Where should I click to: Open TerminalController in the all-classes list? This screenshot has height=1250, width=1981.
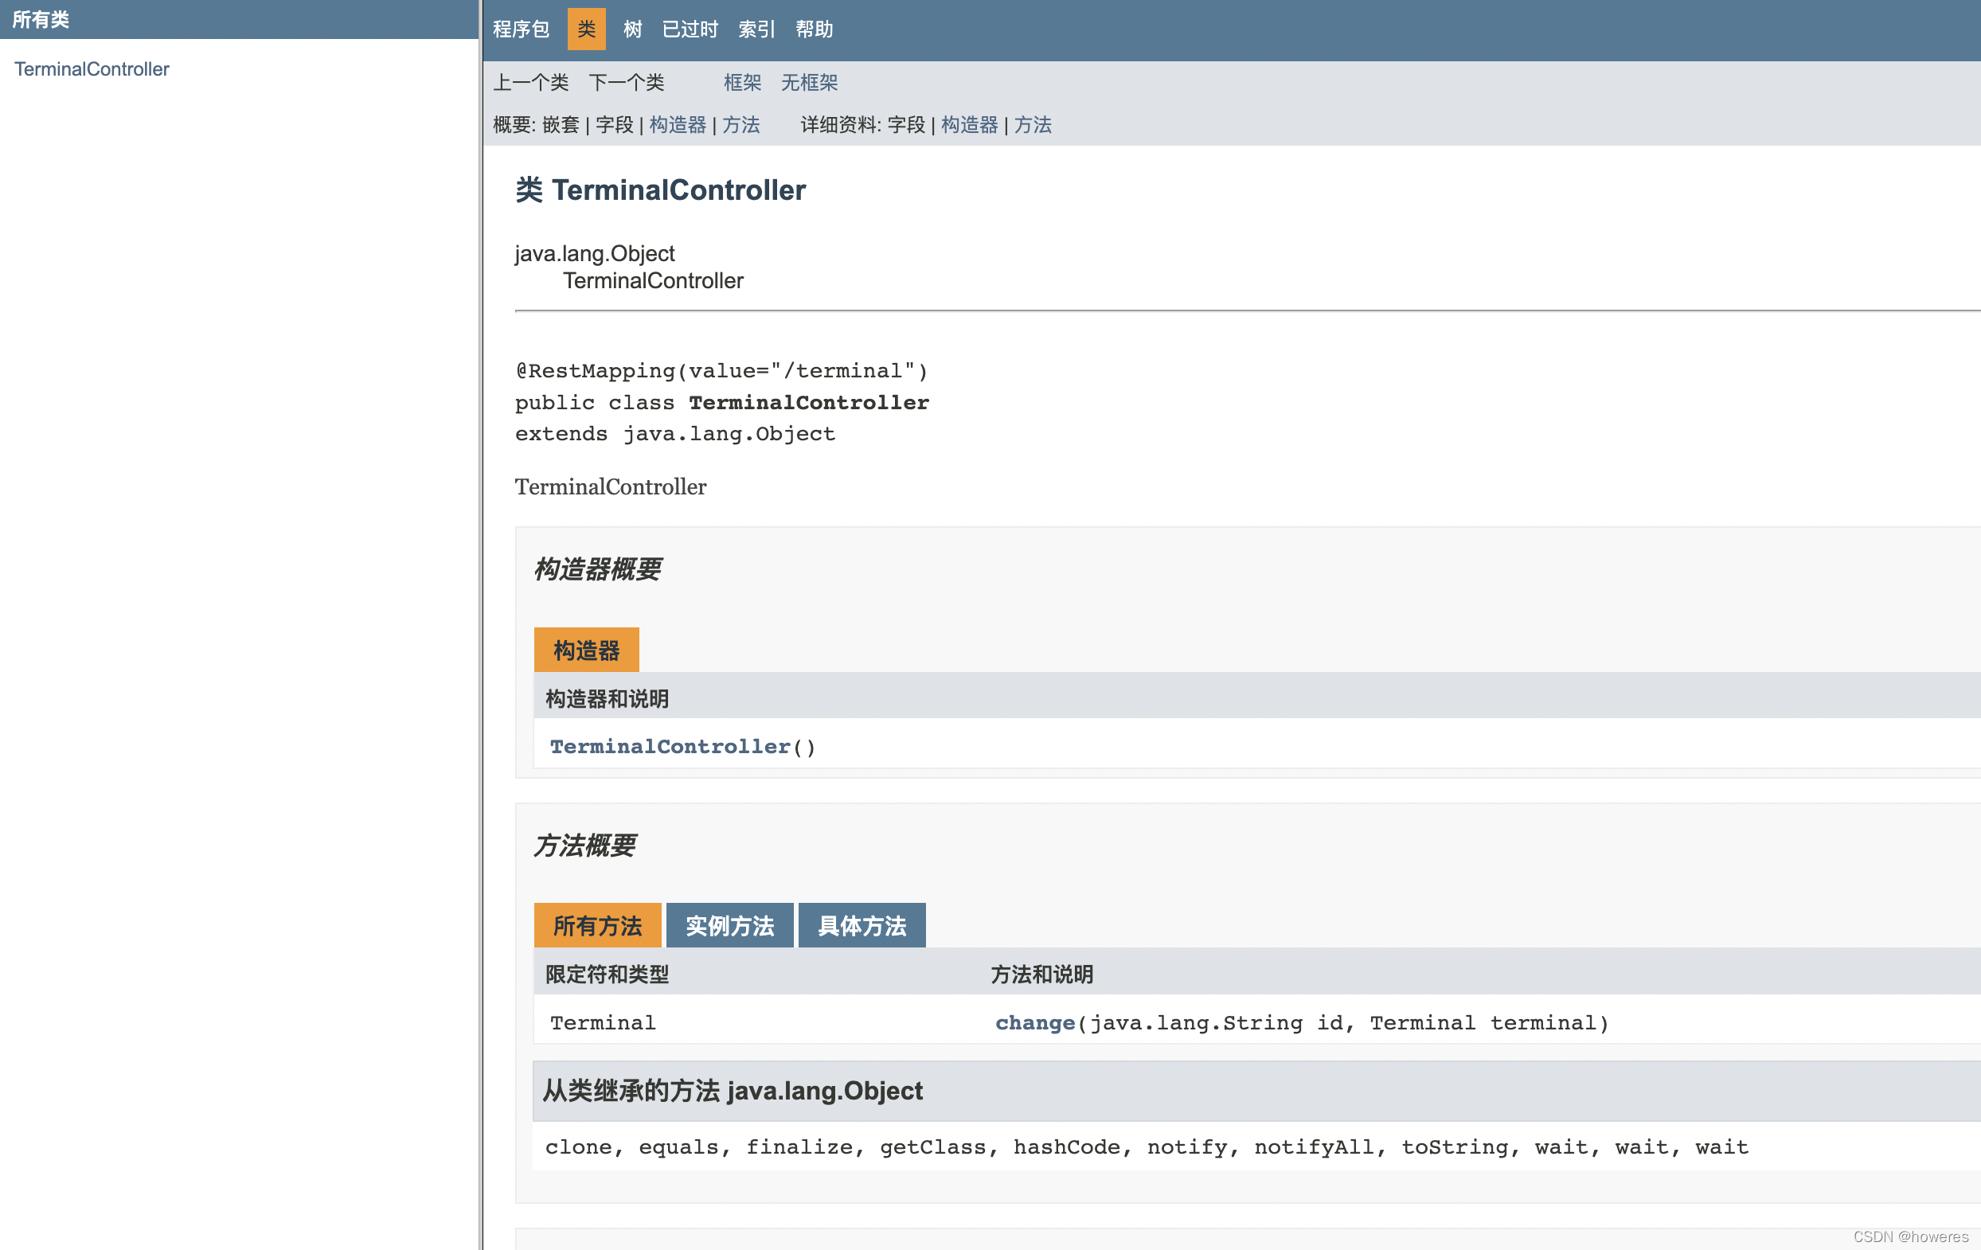(92, 69)
